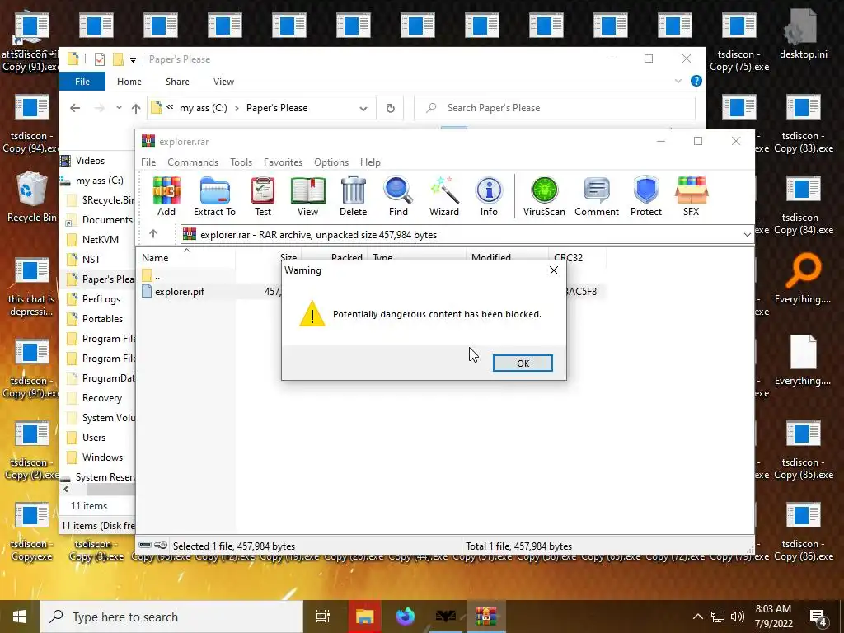Open the Comment tool

point(597,196)
